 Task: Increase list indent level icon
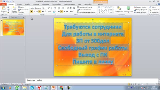[70, 8]
